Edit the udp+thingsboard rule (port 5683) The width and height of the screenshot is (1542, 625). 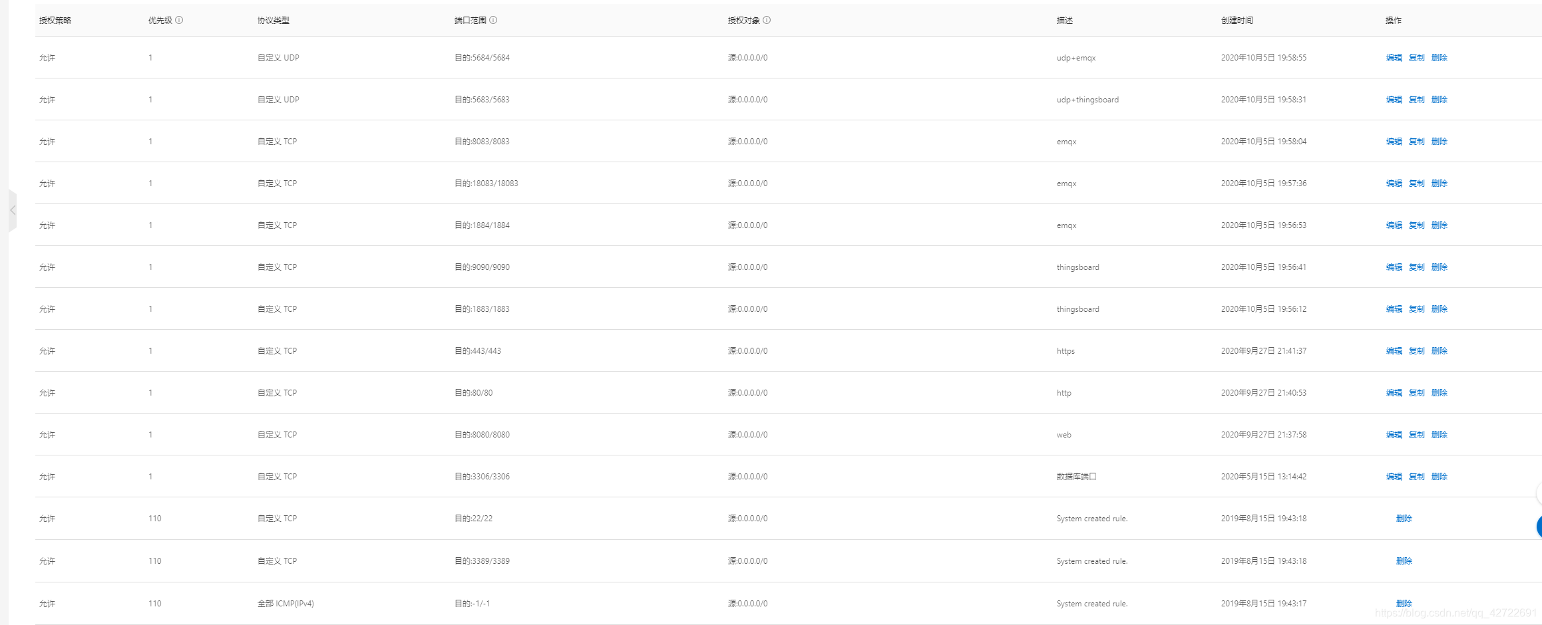point(1394,100)
